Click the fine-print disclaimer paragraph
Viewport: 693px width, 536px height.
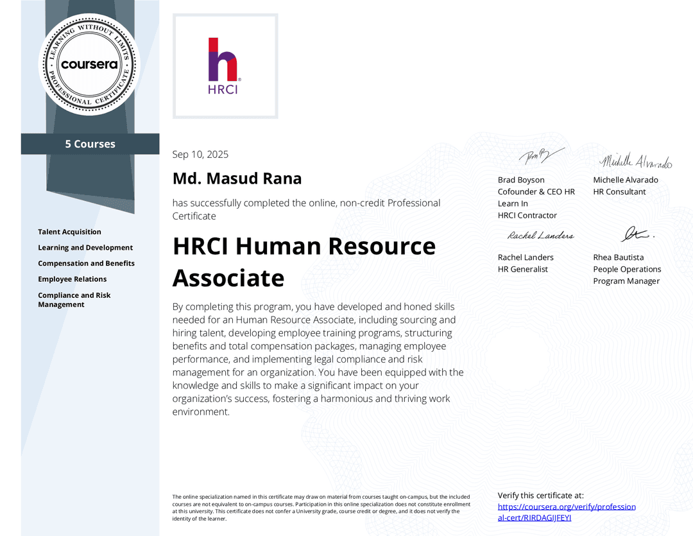coord(320,507)
